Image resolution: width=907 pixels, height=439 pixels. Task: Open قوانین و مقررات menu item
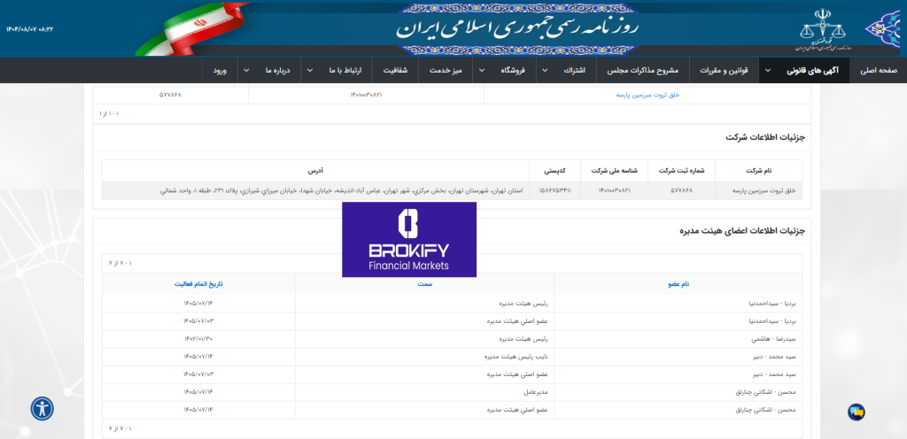tap(724, 71)
